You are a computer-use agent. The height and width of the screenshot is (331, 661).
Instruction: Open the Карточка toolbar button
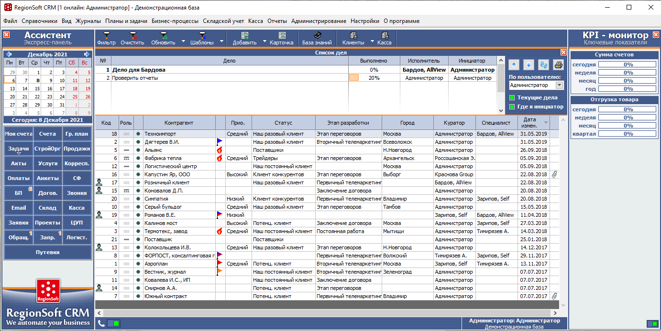[x=282, y=38]
